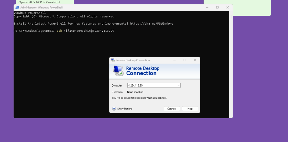Click the 'None specified' username text

pos(135,92)
